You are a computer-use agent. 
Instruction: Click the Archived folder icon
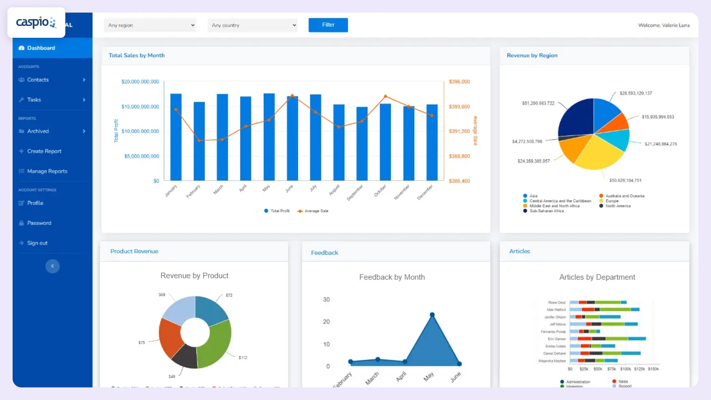click(x=21, y=131)
